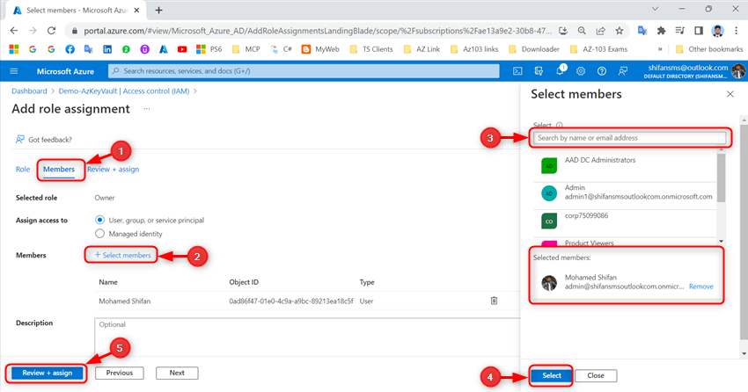Open browser side panel icon
The height and width of the screenshot is (392, 748).
(x=699, y=31)
